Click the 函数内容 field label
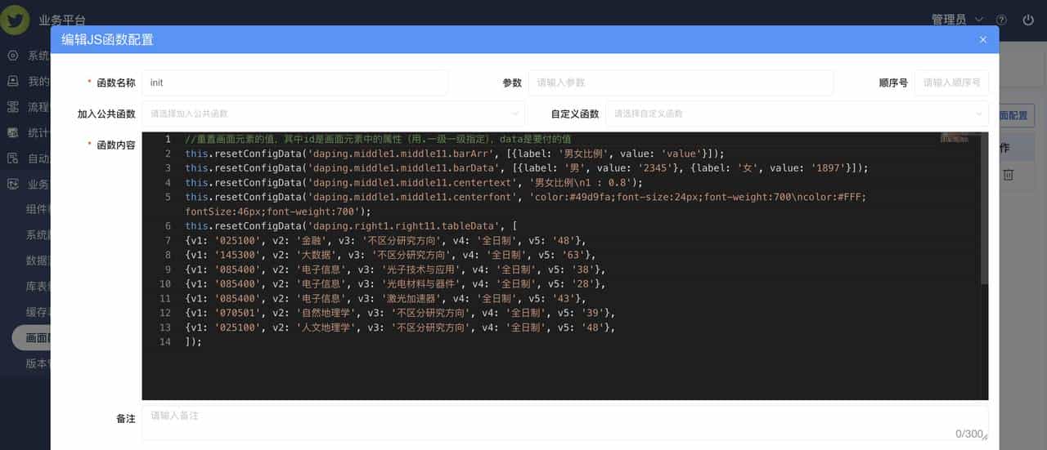This screenshot has width=1047, height=450. [x=116, y=145]
